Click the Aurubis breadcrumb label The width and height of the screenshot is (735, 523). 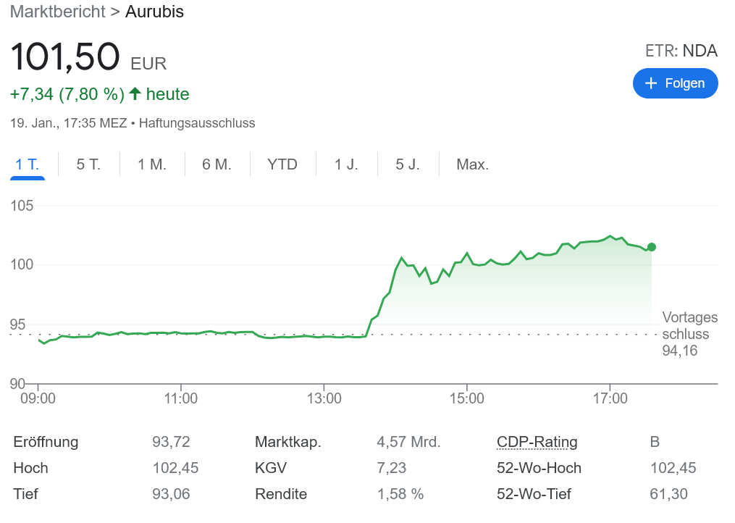pyautogui.click(x=154, y=12)
